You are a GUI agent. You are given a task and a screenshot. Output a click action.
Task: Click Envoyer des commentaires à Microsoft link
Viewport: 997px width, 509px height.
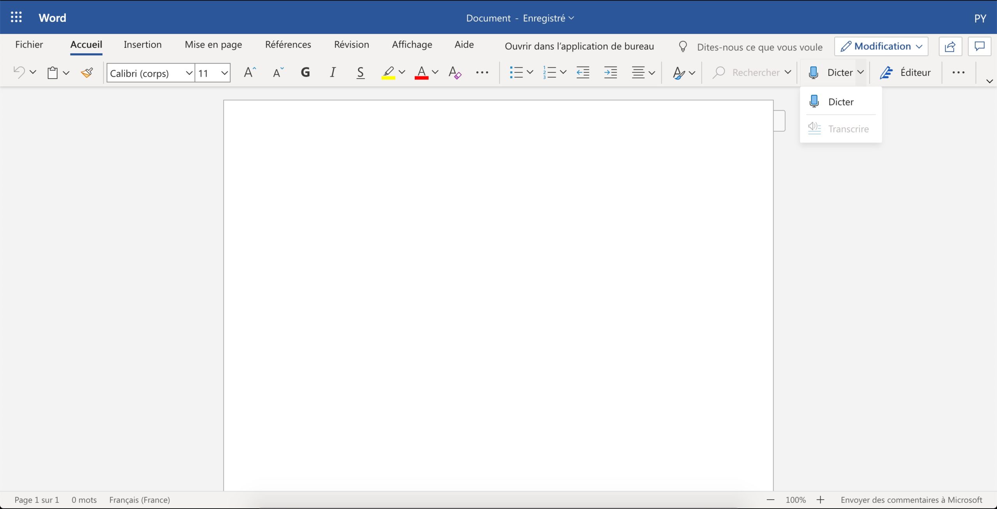click(911, 500)
